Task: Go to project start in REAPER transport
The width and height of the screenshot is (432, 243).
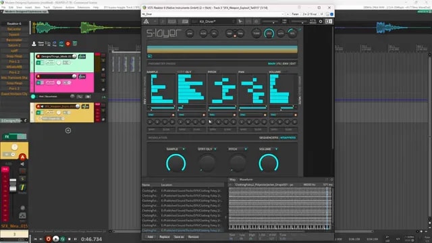Action: pos(35,239)
